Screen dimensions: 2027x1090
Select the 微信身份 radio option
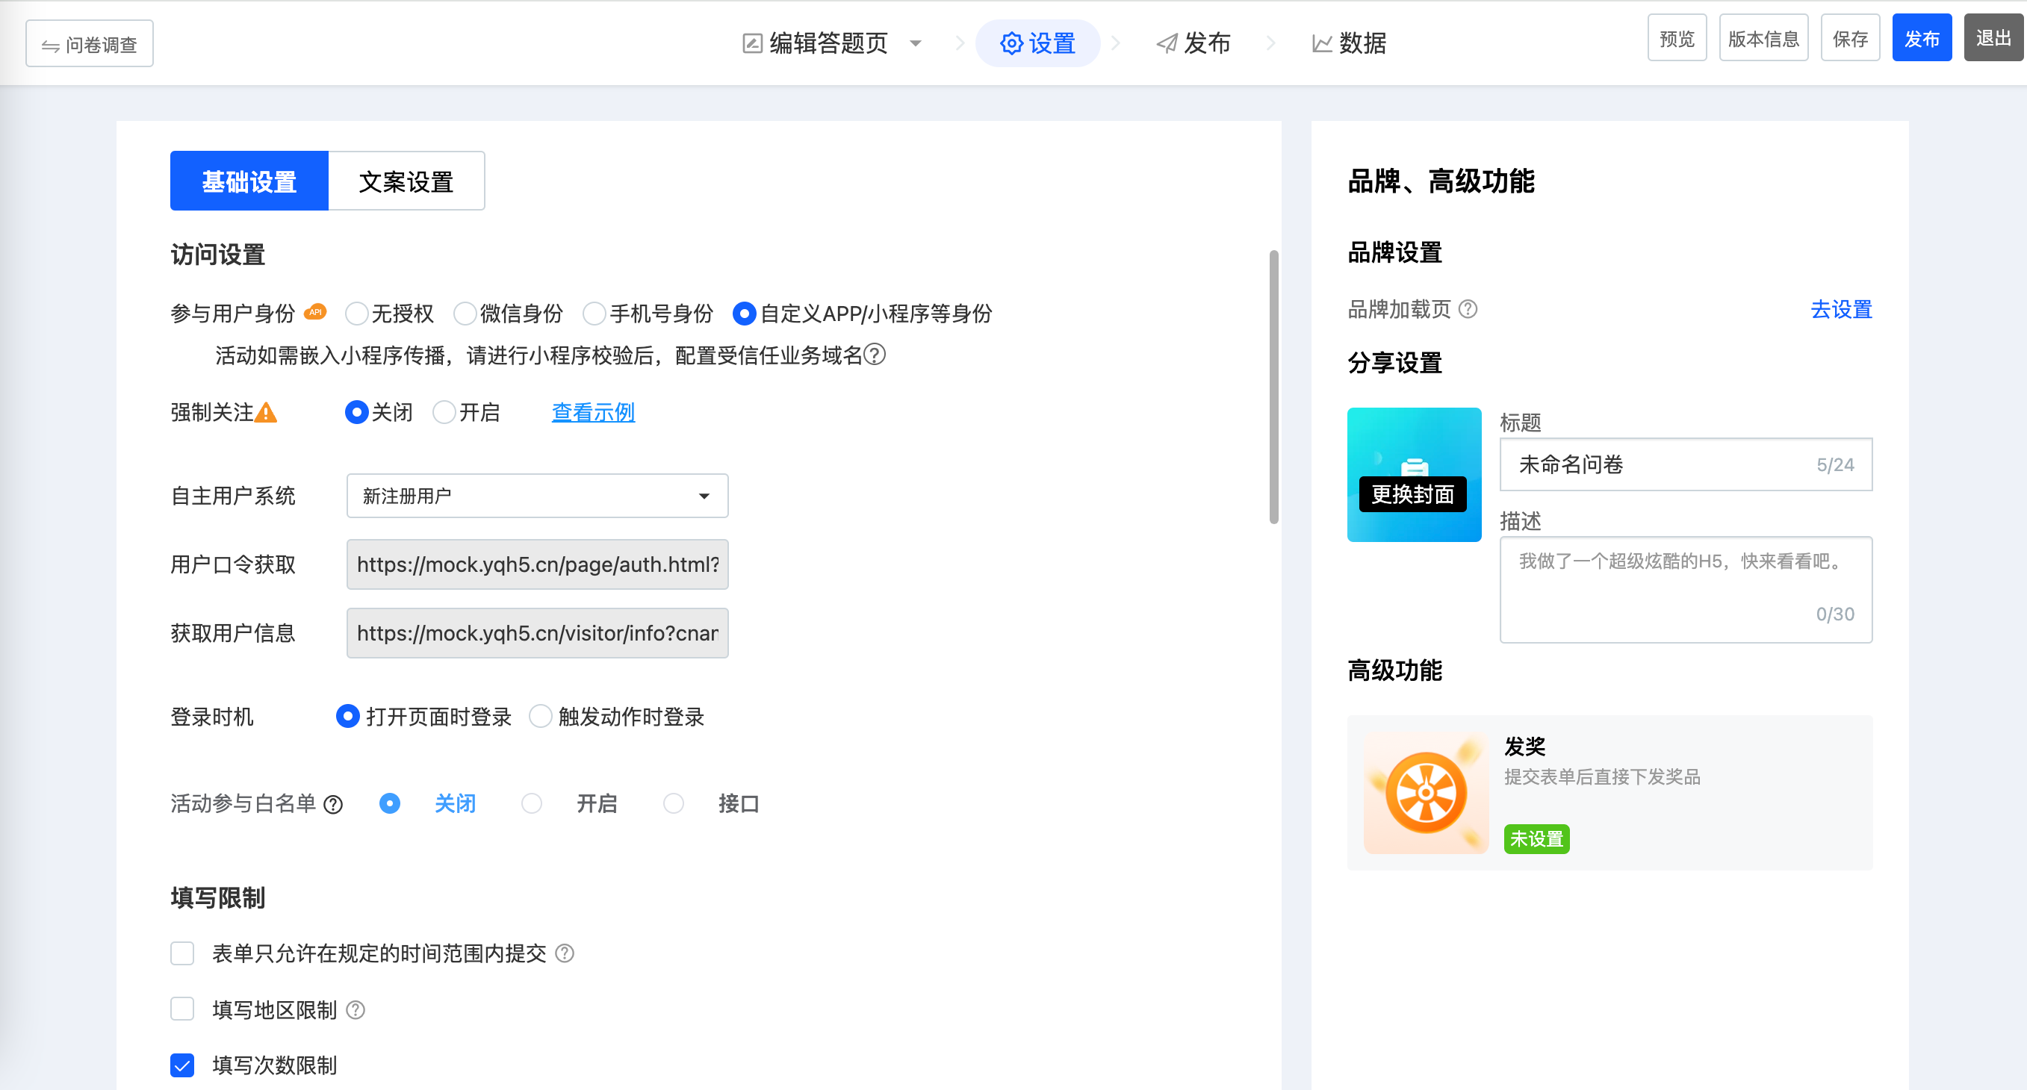[x=465, y=314]
